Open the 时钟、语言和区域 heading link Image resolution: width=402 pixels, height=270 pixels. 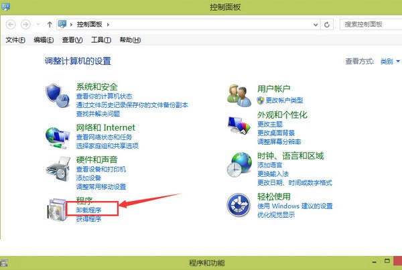pos(291,155)
